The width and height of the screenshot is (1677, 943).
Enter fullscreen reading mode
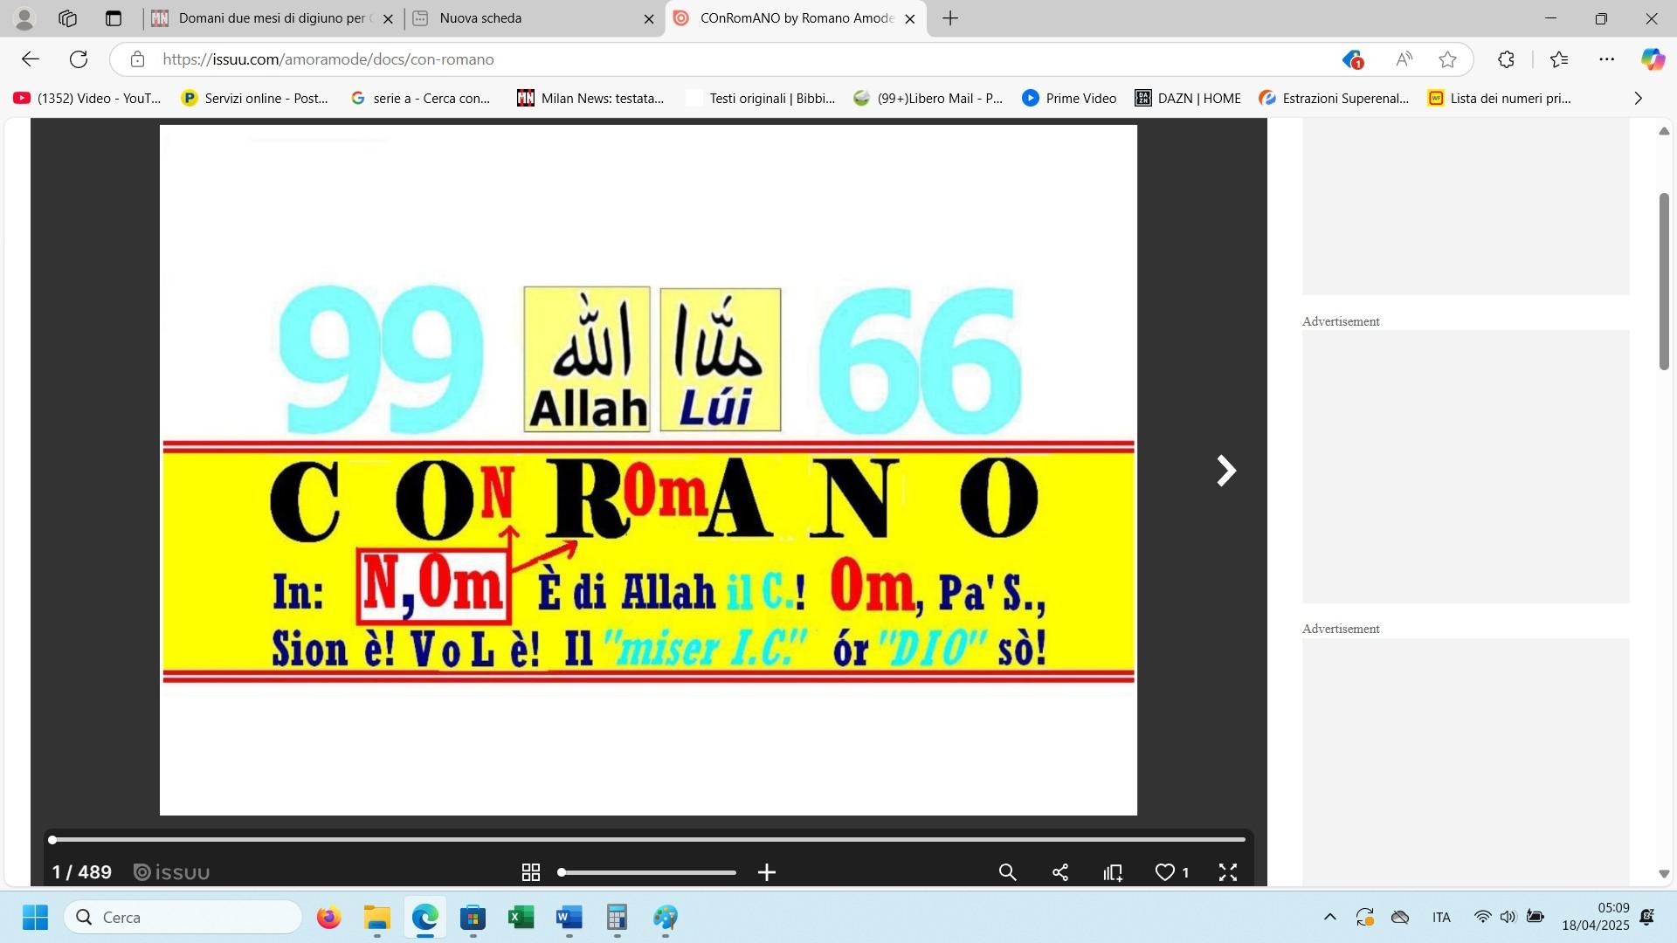1227,872
